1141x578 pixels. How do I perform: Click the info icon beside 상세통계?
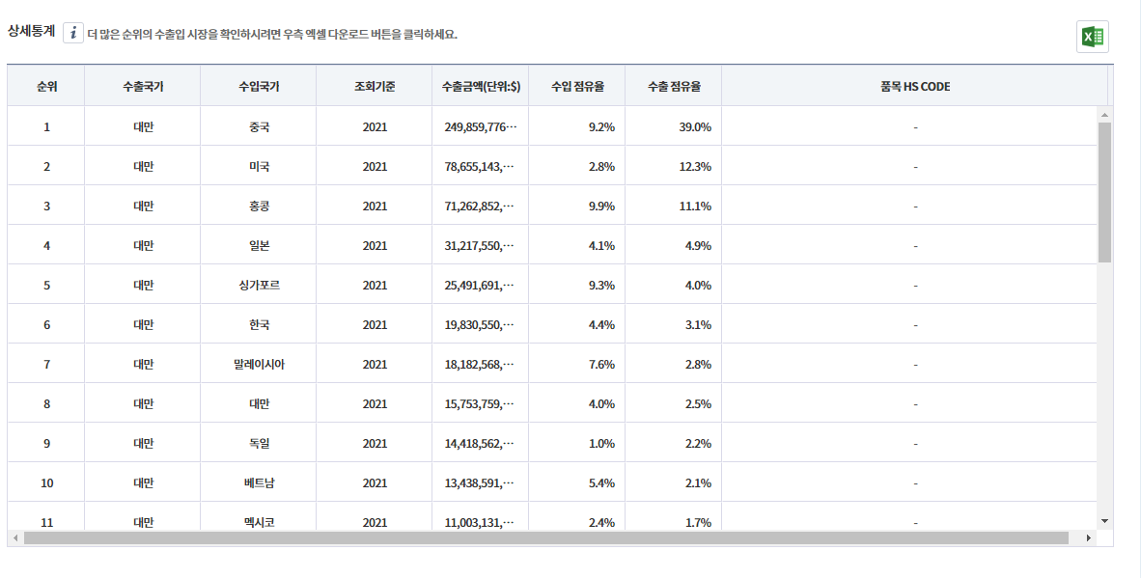coord(73,34)
